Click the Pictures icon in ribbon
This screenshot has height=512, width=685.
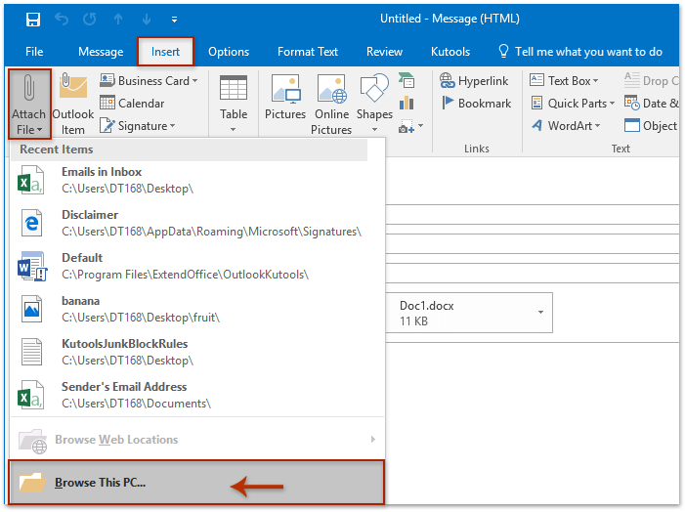285,92
